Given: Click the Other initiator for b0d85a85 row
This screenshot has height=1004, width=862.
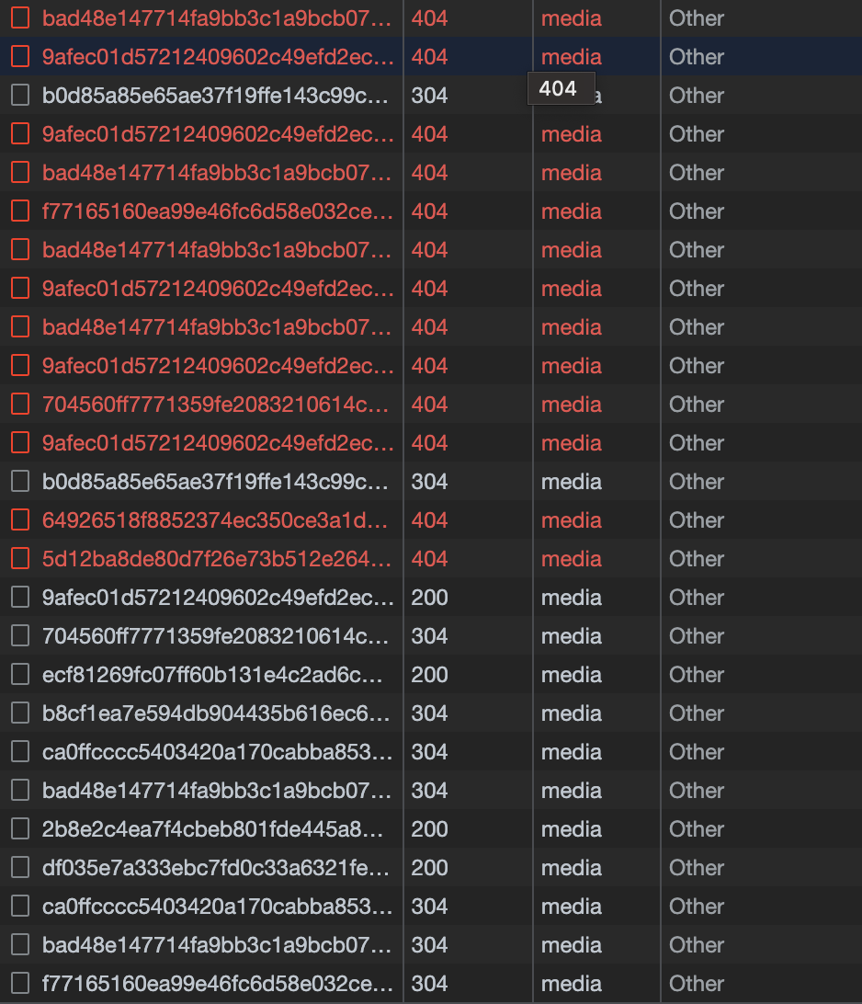Looking at the screenshot, I should tap(696, 94).
